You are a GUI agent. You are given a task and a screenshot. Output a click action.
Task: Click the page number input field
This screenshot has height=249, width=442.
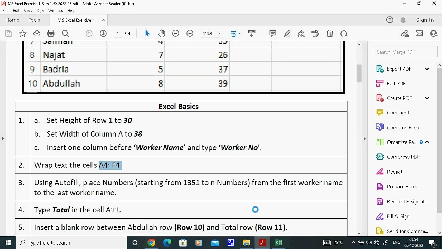pos(118,34)
